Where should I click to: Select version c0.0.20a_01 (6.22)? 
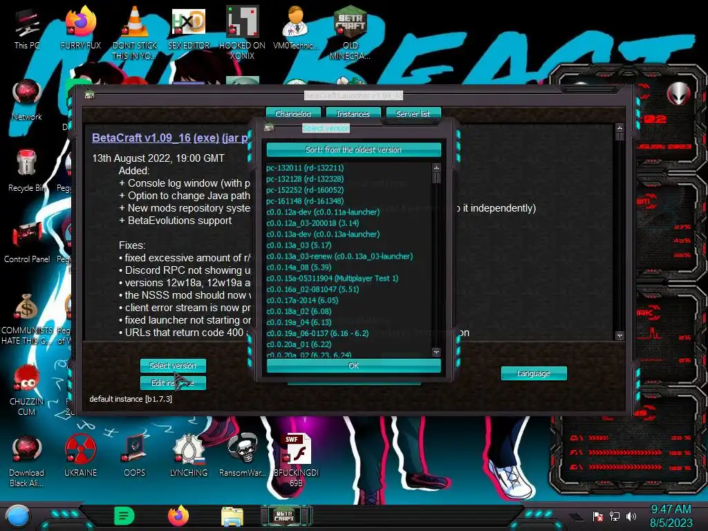pos(299,344)
